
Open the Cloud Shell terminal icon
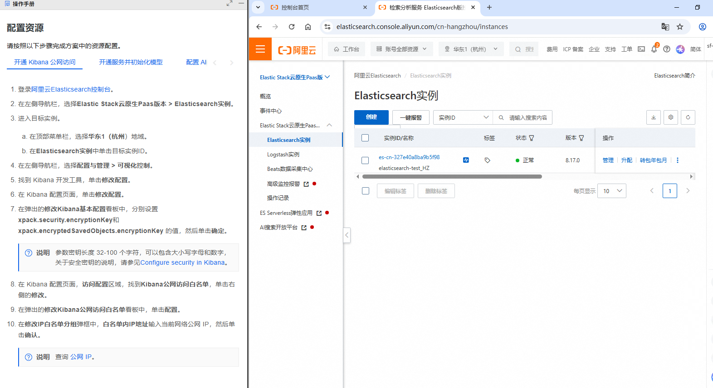pos(641,49)
